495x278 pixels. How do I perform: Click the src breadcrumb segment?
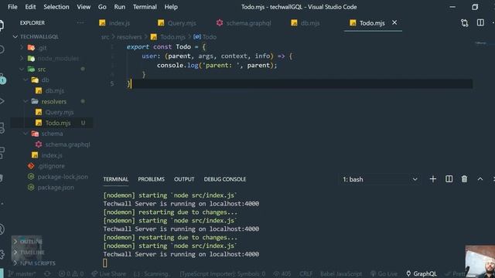click(x=105, y=37)
